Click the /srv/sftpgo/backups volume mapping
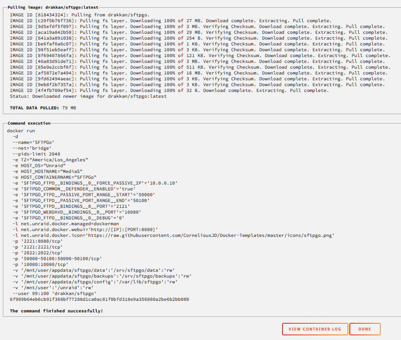This screenshot has height=340, width=401. tap(102, 277)
